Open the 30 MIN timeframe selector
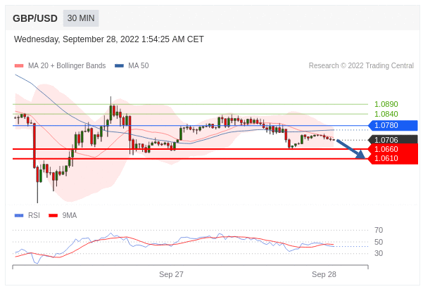The image size is (423, 289). (x=81, y=18)
